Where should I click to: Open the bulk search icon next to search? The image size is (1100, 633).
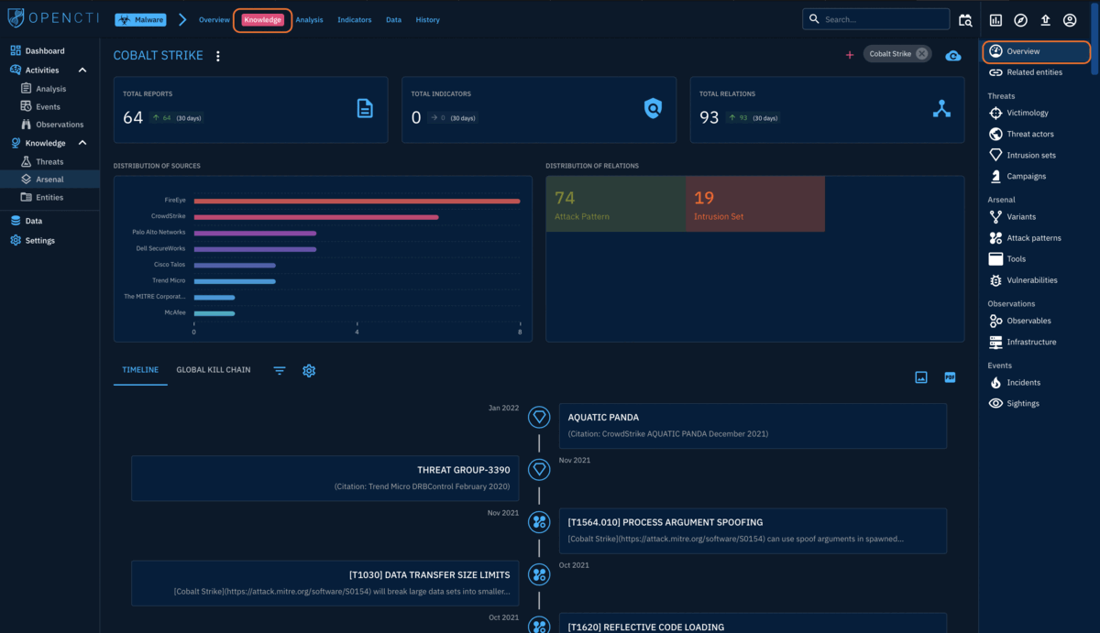coord(965,19)
